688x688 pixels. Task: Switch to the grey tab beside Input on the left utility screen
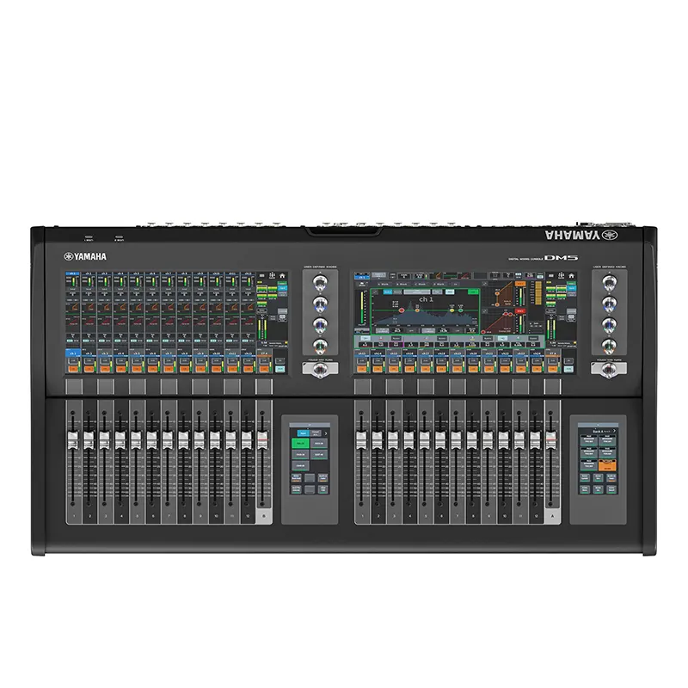316,433
